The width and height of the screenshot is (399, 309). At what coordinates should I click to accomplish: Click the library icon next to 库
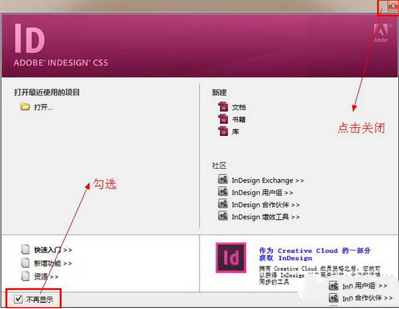pos(223,131)
